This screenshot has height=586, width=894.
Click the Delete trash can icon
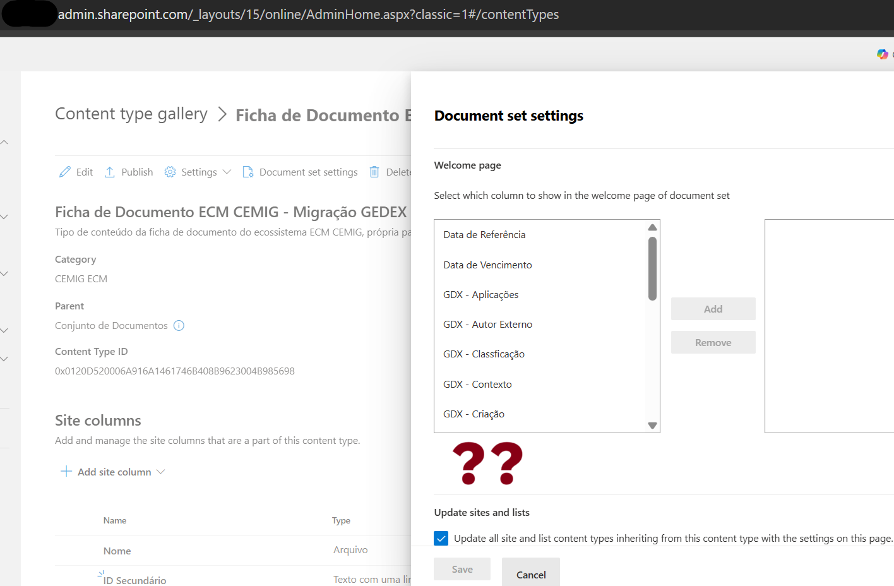(374, 172)
